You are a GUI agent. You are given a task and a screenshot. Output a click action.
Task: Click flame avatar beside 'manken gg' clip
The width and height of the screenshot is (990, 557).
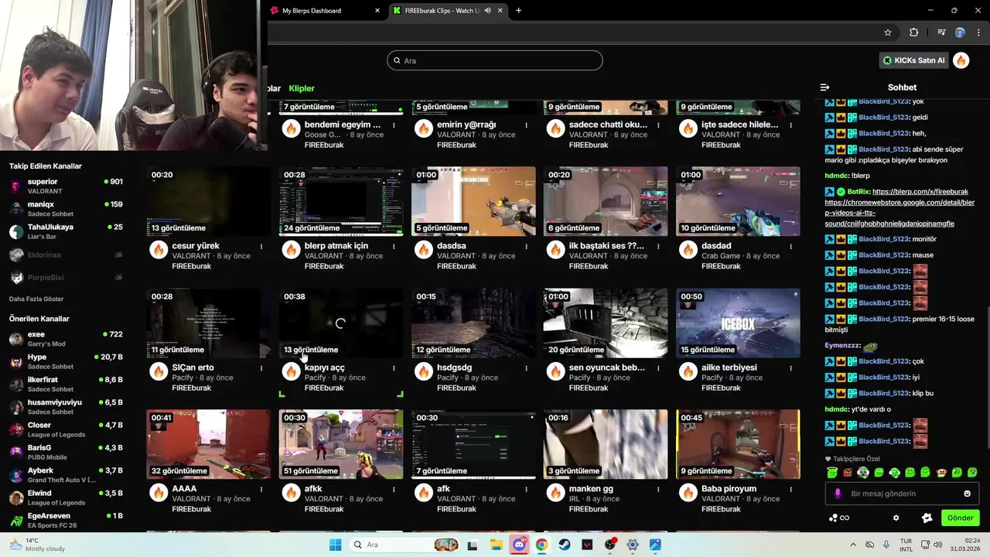point(555,493)
